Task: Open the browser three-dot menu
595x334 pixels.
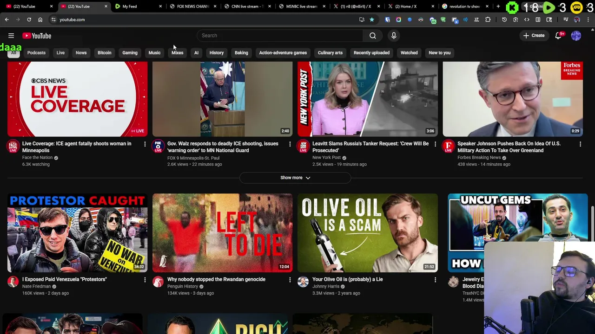Action: 588,19
